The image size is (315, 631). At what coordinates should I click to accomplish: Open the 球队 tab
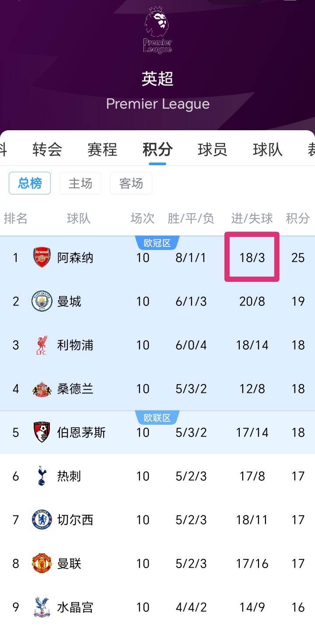(268, 150)
